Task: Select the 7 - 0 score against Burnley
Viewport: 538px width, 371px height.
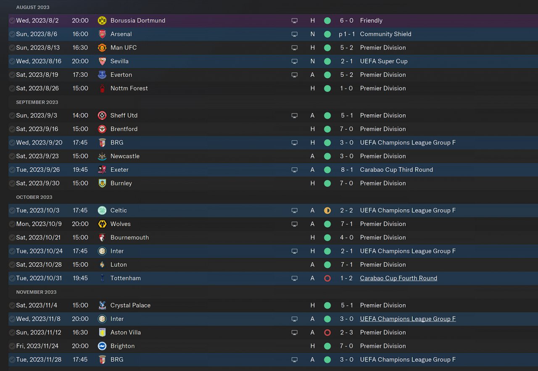Action: (x=347, y=183)
